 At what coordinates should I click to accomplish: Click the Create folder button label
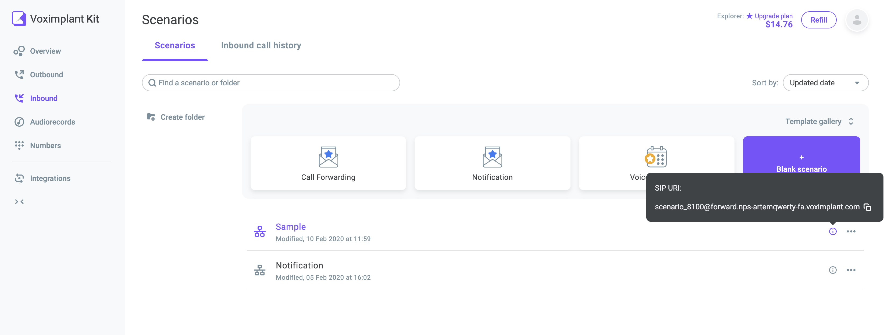183,117
